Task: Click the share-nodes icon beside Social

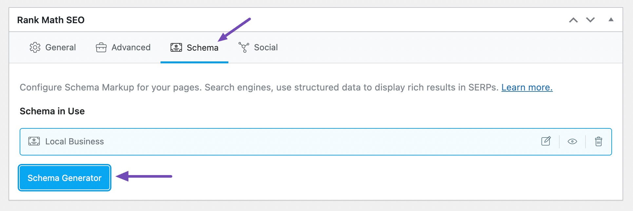Action: 244,47
